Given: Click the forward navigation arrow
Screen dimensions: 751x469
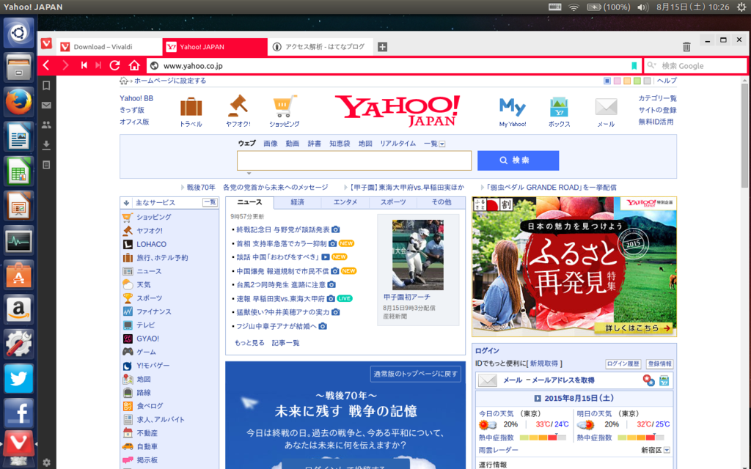Looking at the screenshot, I should [x=65, y=65].
